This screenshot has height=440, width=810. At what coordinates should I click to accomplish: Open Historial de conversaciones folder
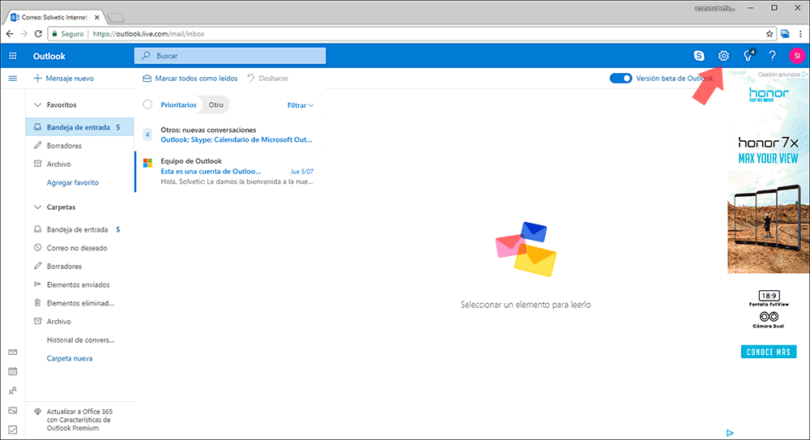click(x=80, y=340)
